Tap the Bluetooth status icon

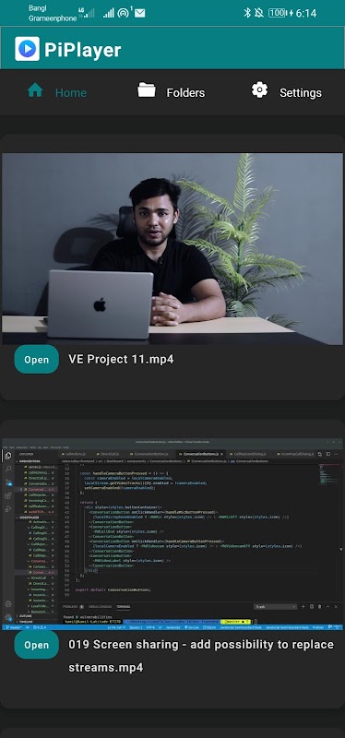pyautogui.click(x=247, y=13)
